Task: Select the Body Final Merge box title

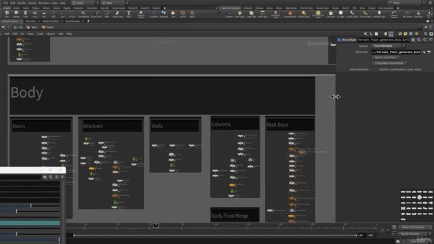Action: 230,216
